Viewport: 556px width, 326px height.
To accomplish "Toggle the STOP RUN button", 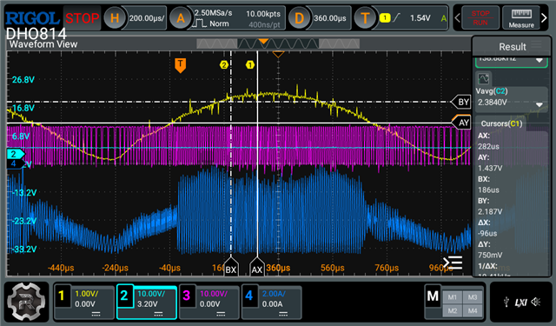I will (x=480, y=17).
